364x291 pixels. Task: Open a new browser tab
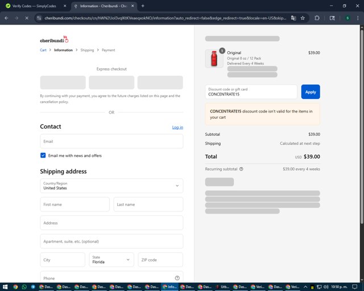click(x=143, y=6)
